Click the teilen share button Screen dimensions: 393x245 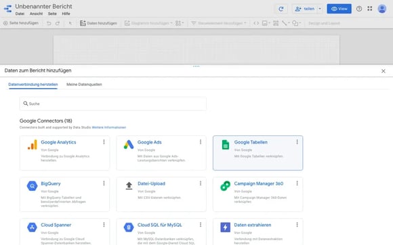(305, 9)
